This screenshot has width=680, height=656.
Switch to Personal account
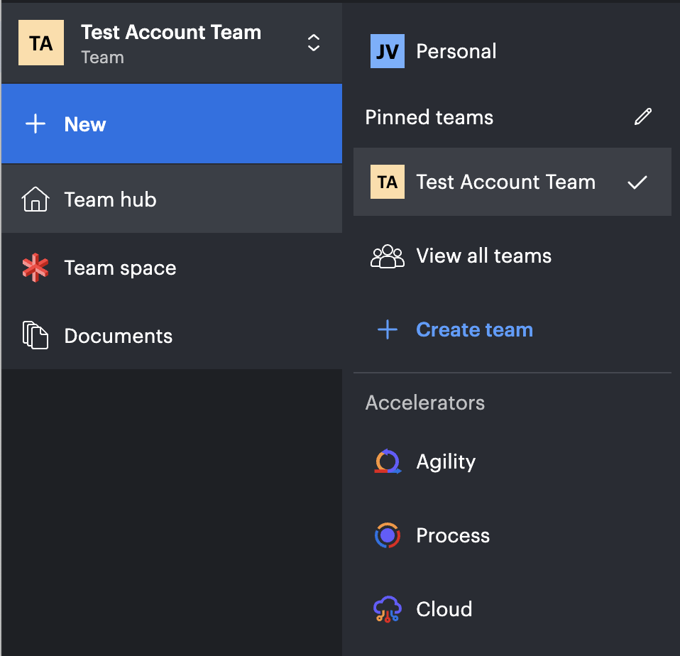[512, 51]
